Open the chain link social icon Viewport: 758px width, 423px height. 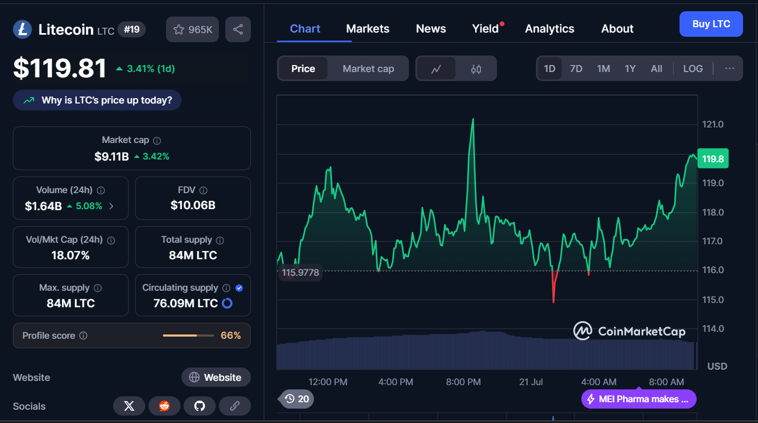coord(235,406)
